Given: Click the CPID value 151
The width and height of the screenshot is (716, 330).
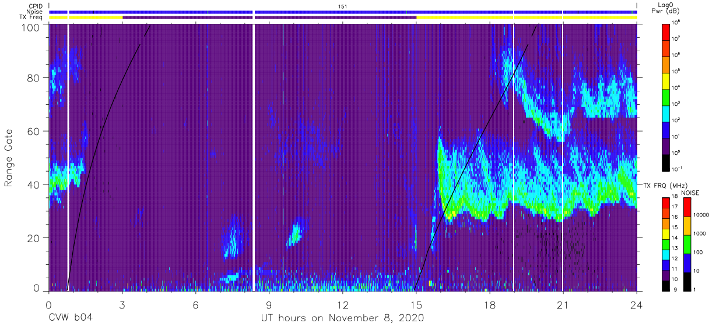Looking at the screenshot, I should click(342, 6).
